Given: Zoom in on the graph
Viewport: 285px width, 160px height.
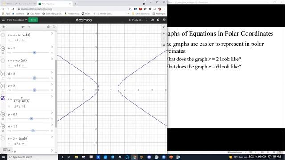Looking at the screenshot, I should 164,33.
